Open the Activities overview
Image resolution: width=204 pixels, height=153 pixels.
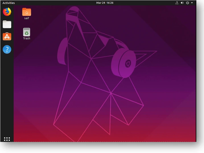[x=9, y=3]
